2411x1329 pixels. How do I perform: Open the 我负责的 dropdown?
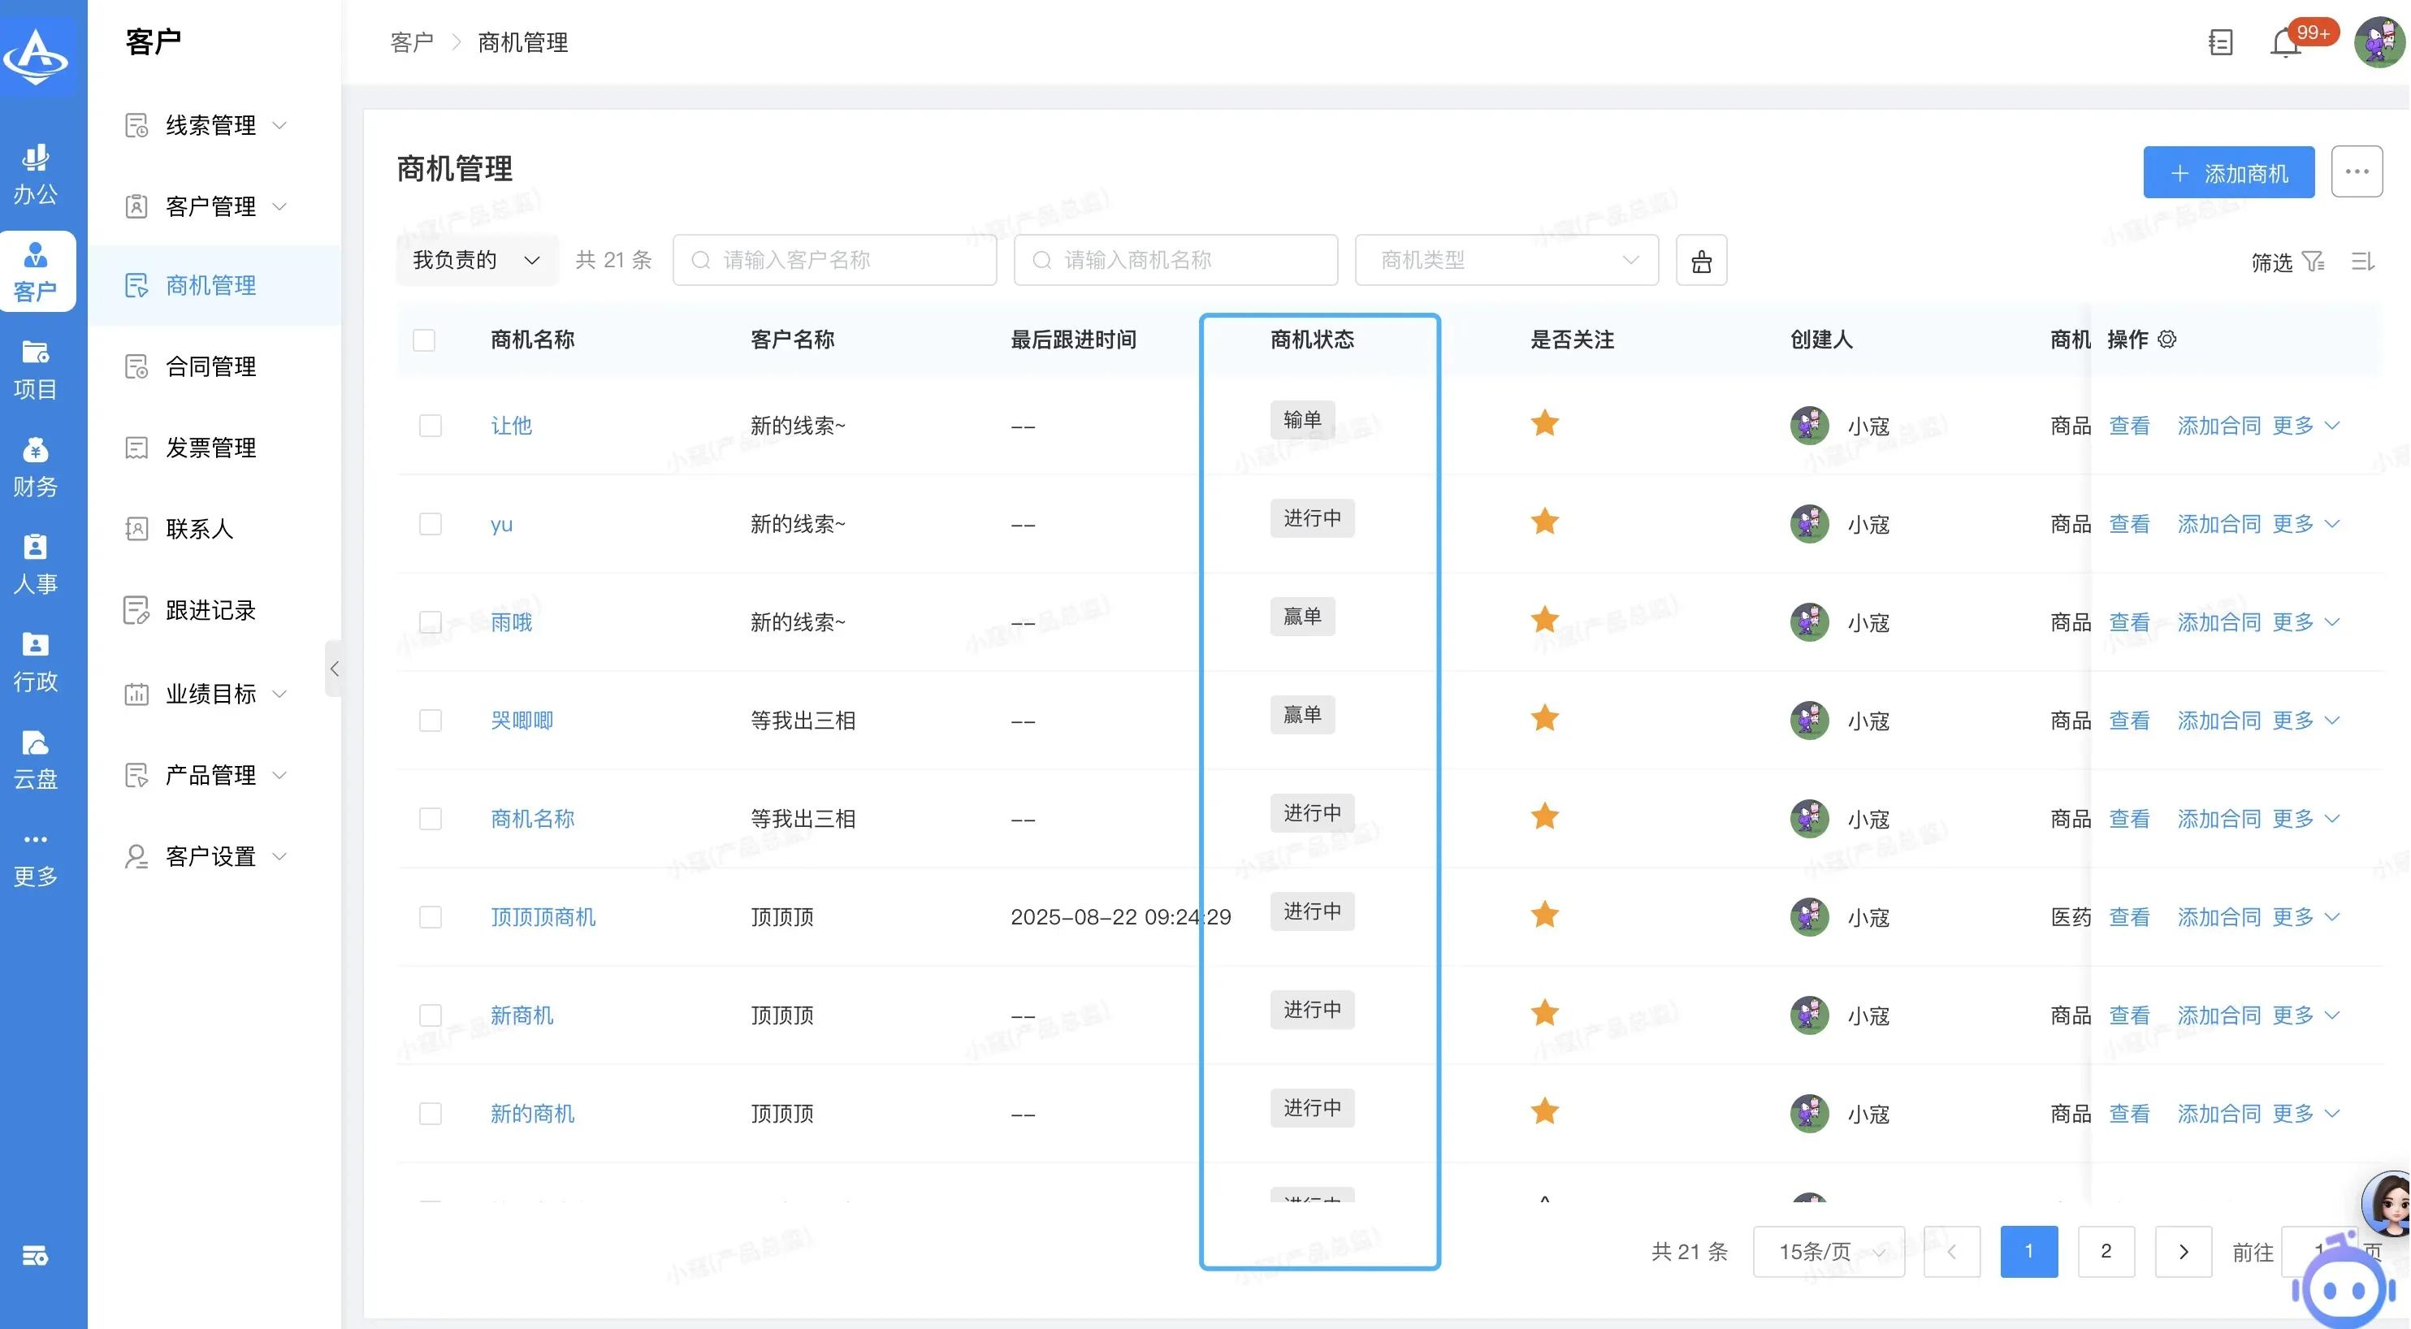coord(475,260)
